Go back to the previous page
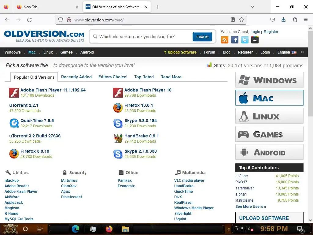 pyautogui.click(x=7, y=20)
